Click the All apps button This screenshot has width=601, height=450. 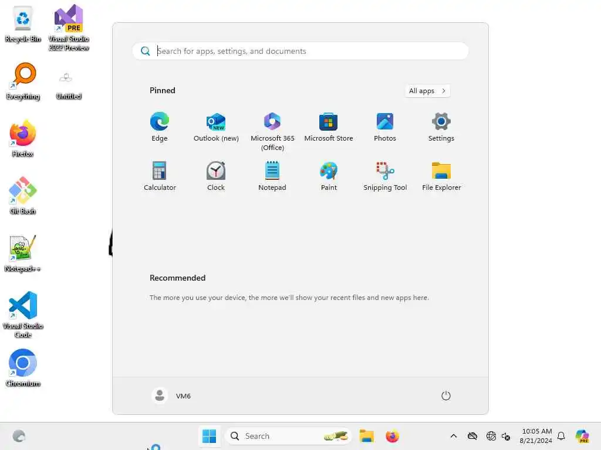427,91
